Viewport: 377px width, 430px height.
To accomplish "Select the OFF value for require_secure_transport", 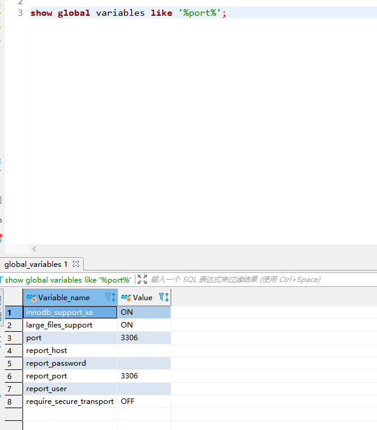I will (144, 401).
